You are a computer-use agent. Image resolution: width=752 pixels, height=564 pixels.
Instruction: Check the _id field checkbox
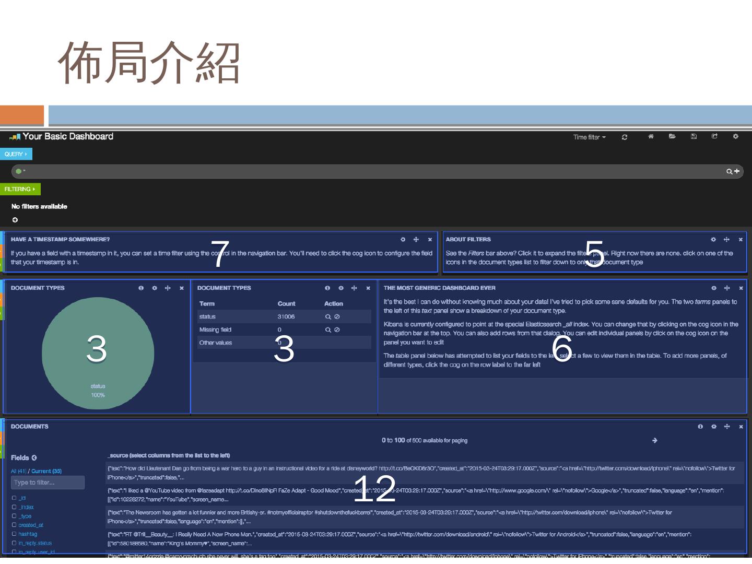point(14,498)
